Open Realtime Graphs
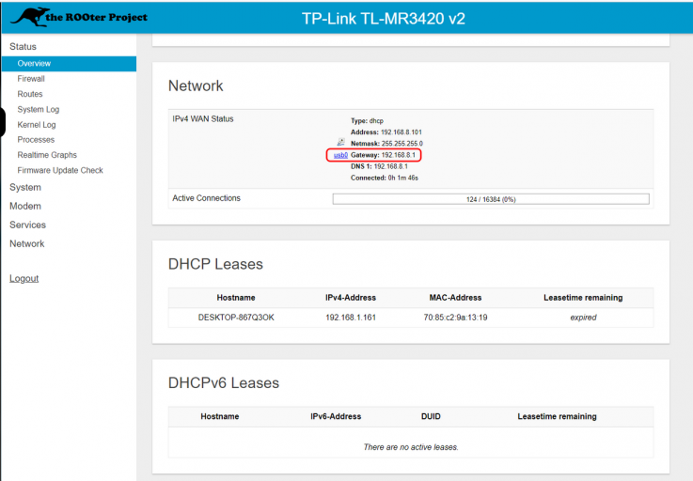This screenshot has height=481, width=693. (47, 155)
